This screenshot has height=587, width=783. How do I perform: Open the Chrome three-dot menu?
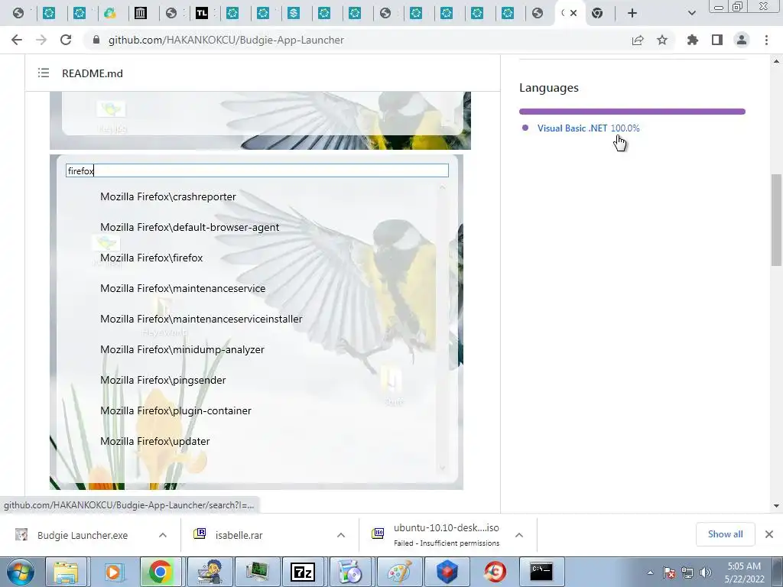pos(766,40)
